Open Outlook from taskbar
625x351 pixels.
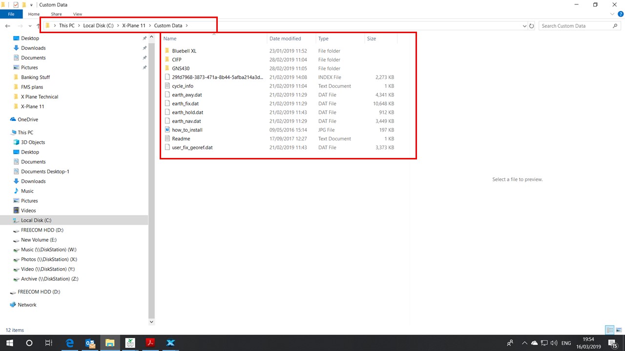pos(90,343)
